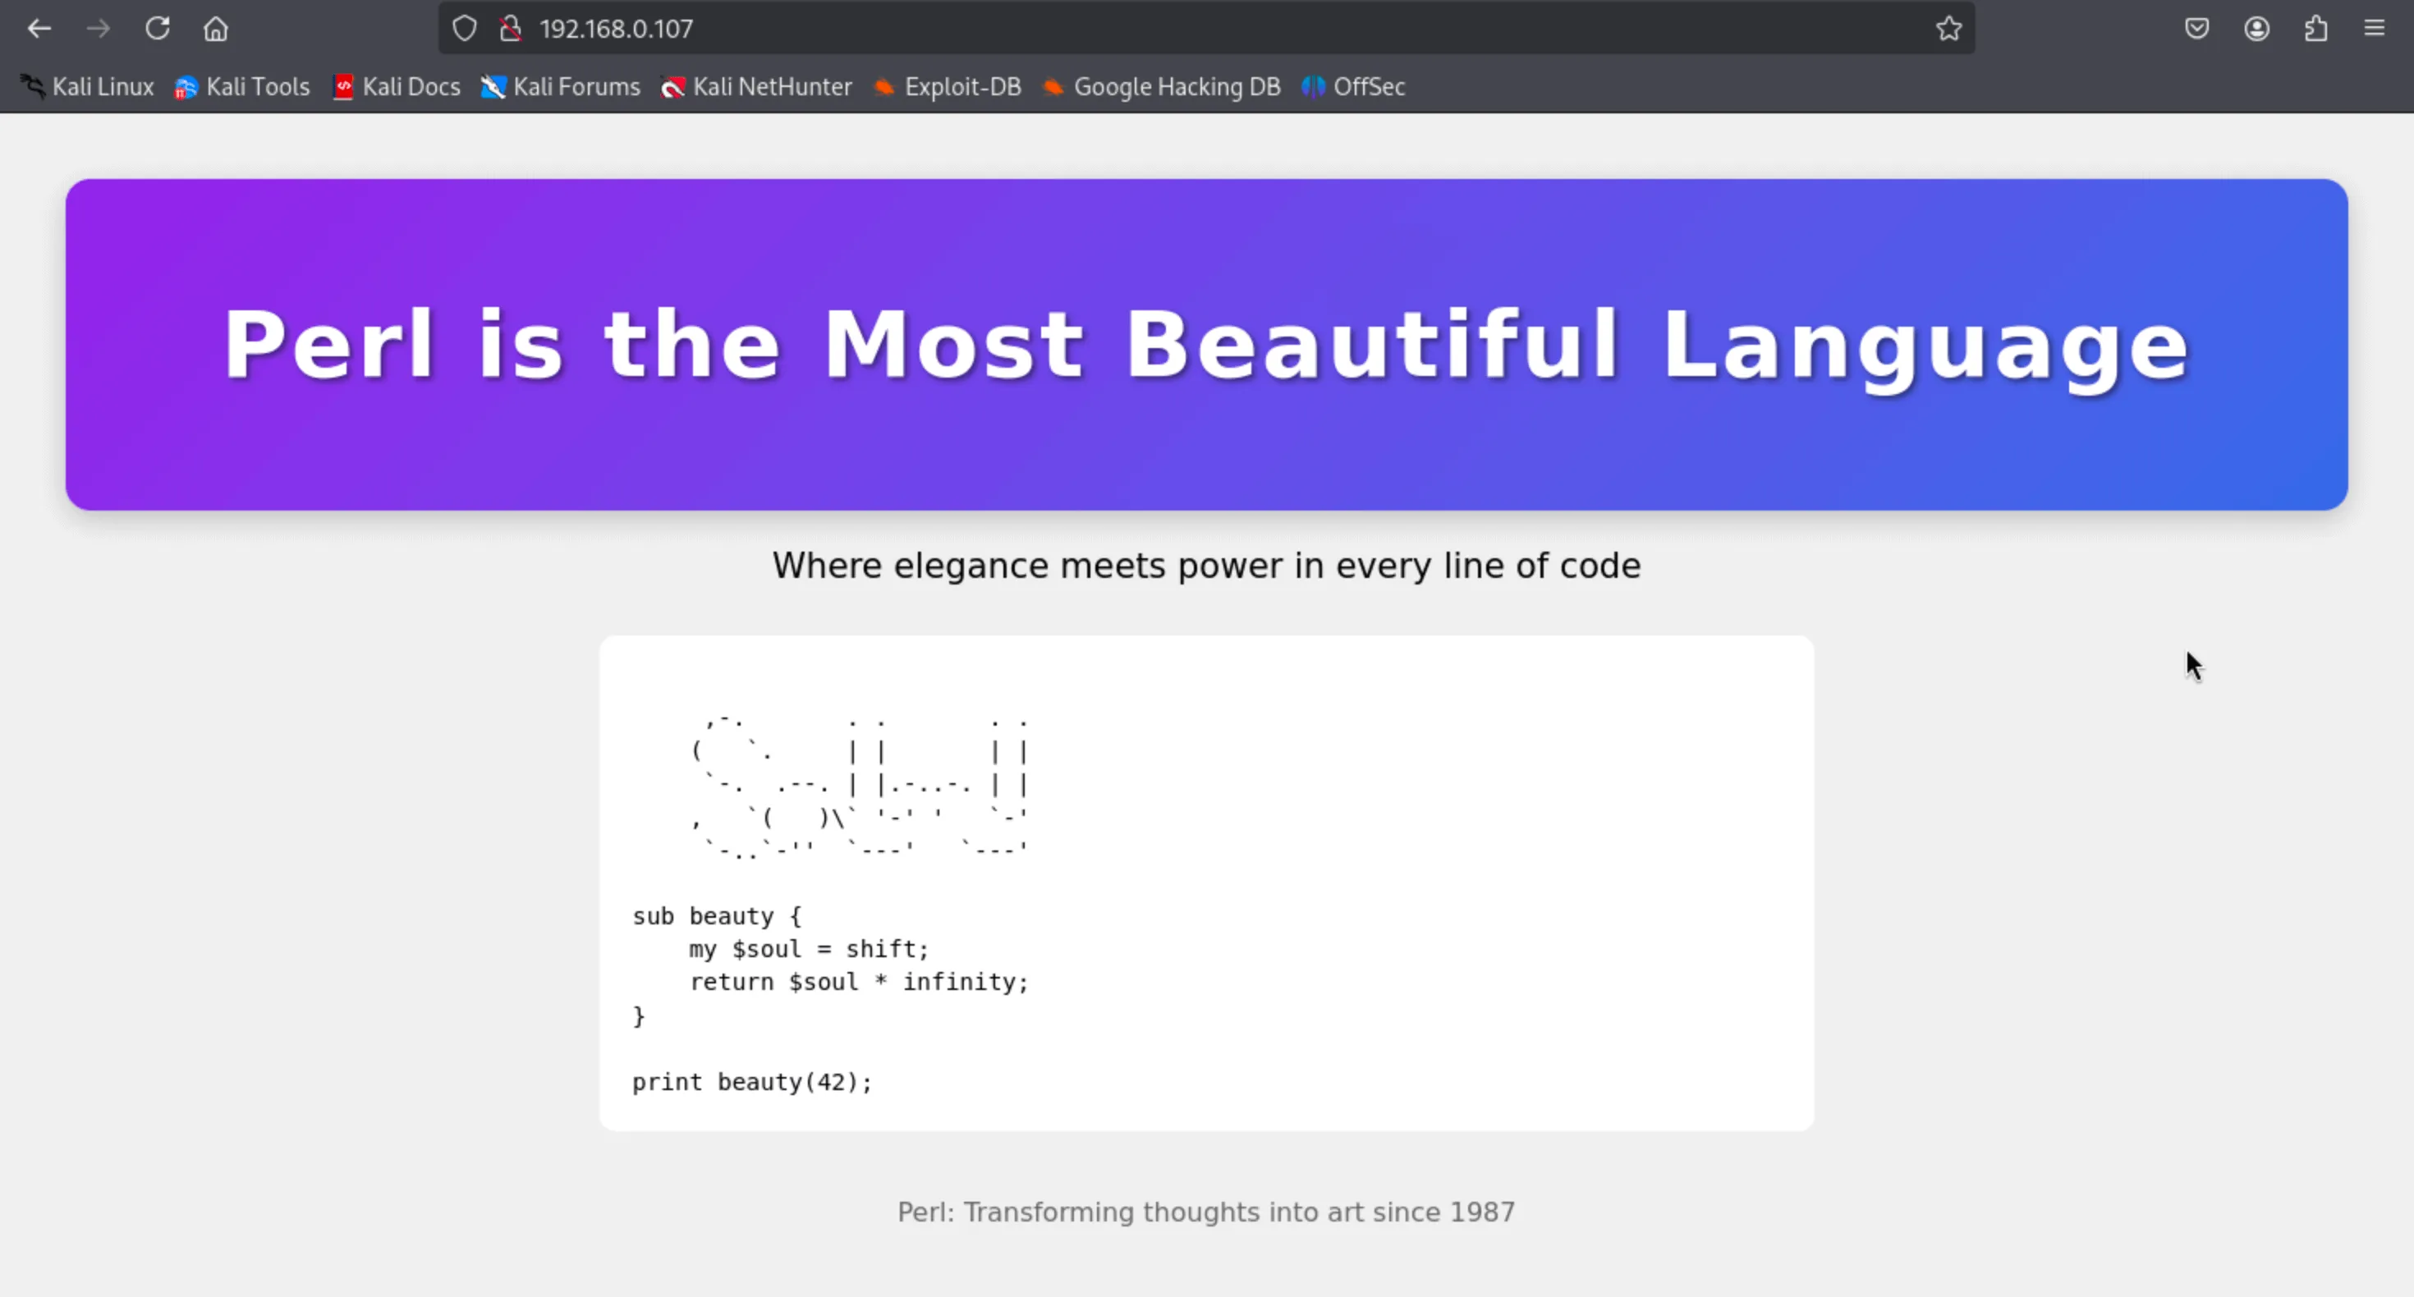Bookmark this page with the star
Image resolution: width=2414 pixels, height=1297 pixels.
tap(1948, 29)
